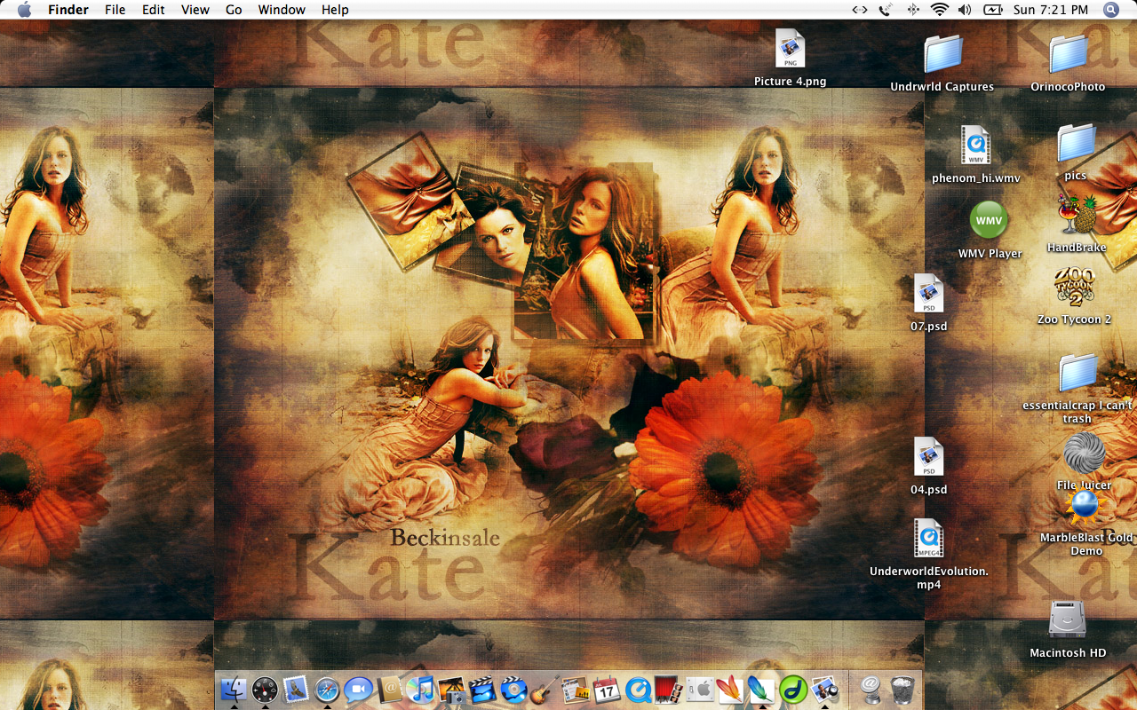1137x710 pixels.
Task: Click the battery status menu bar icon
Action: 992,10
